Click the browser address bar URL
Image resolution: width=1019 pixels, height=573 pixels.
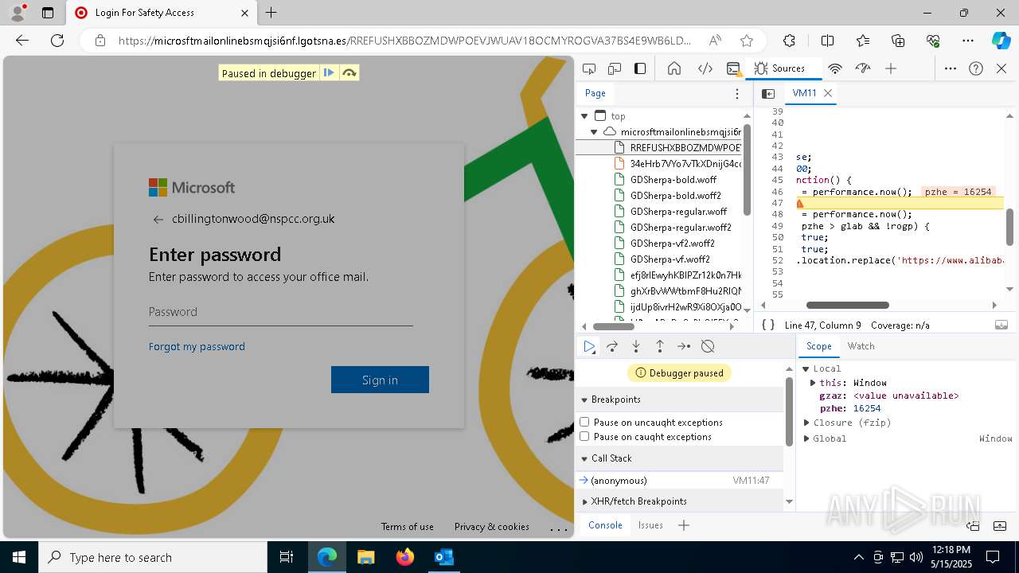coord(404,41)
